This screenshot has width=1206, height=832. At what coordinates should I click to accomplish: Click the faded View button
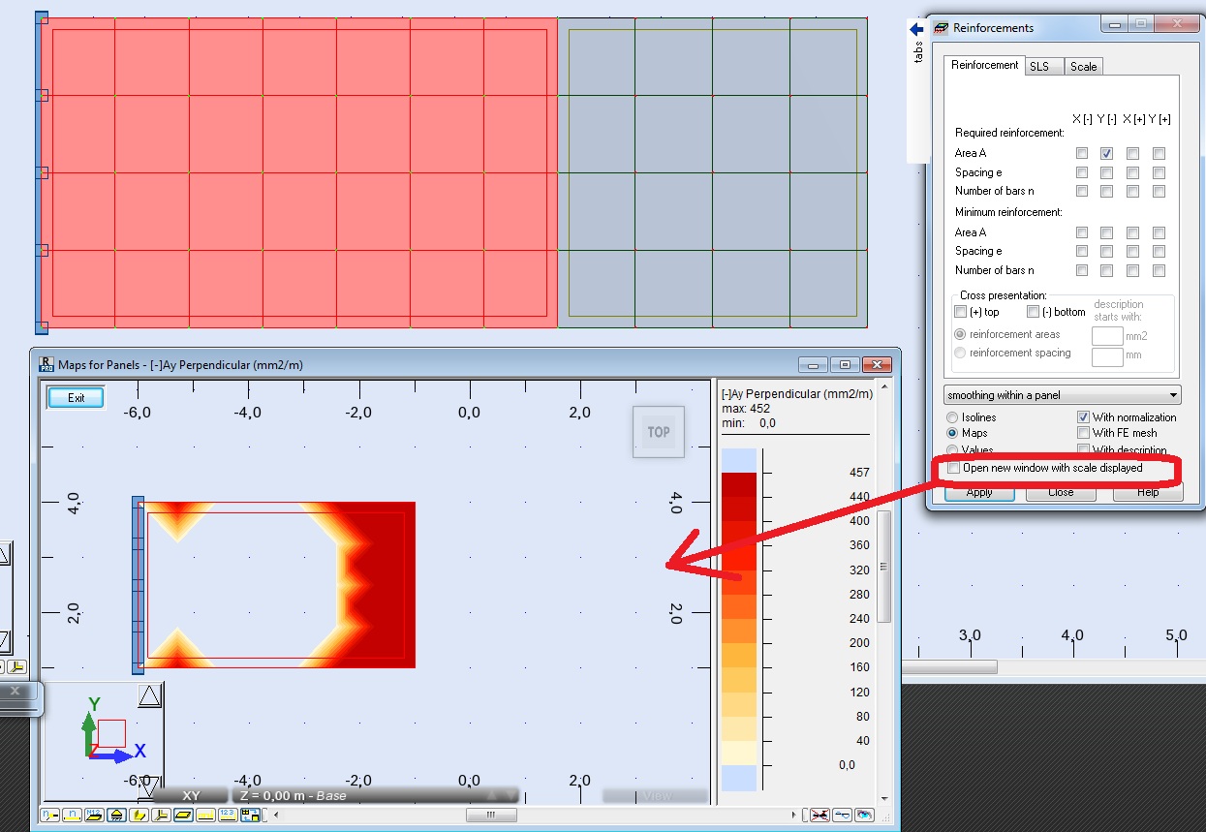(657, 795)
